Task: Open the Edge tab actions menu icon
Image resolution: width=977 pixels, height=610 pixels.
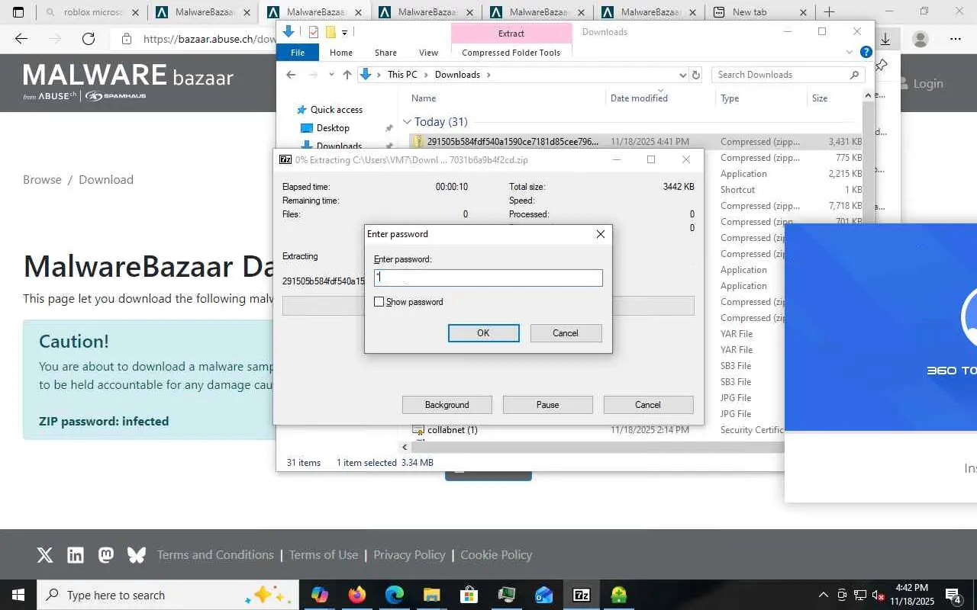Action: point(18,12)
